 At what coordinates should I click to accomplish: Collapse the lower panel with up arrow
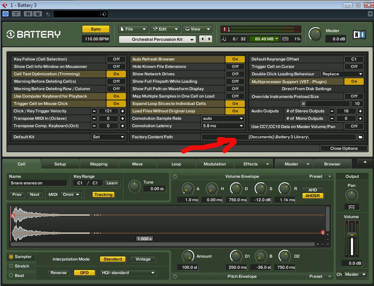(365, 162)
